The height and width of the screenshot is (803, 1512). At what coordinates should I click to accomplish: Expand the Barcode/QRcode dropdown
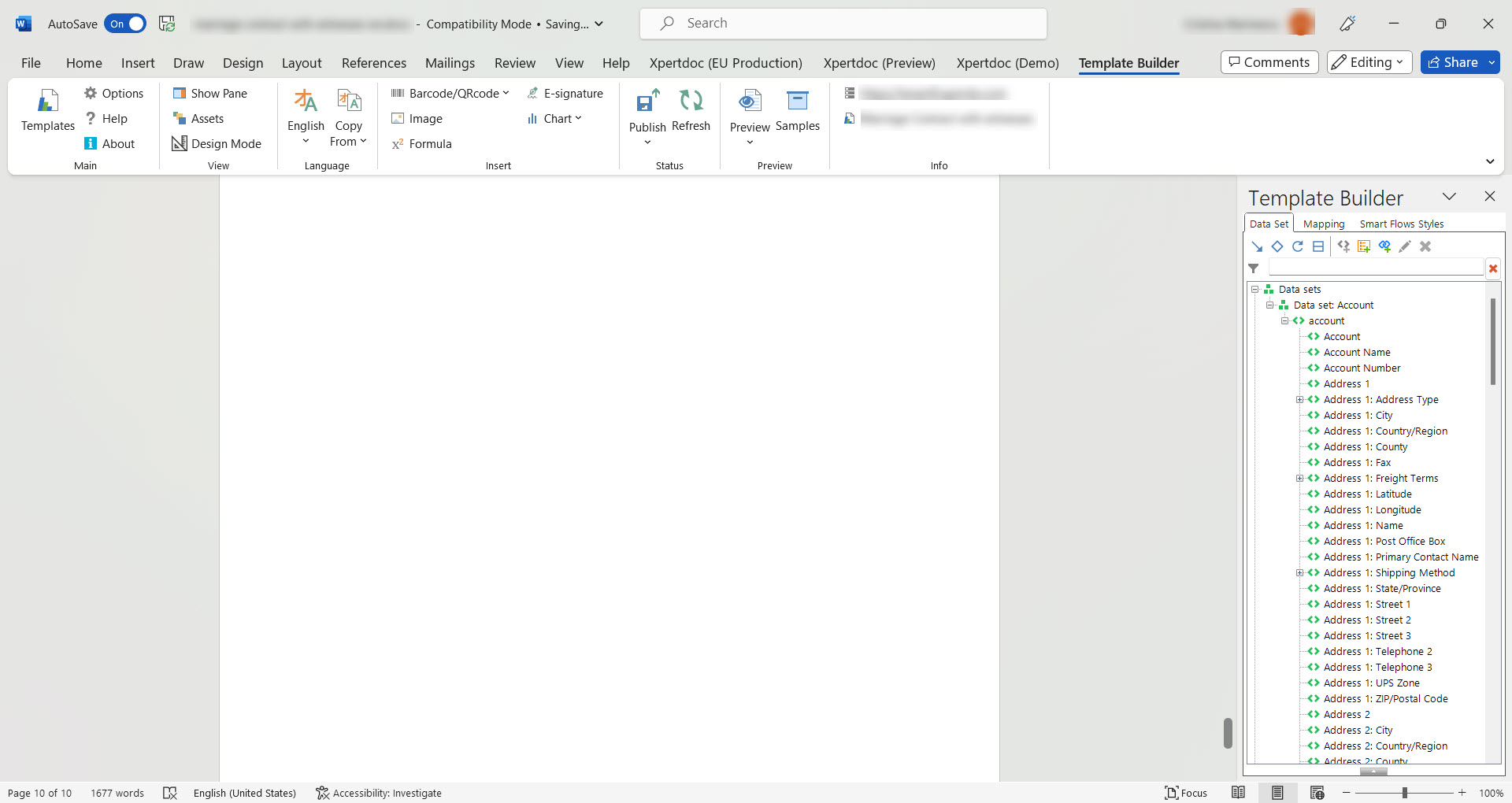pos(450,93)
